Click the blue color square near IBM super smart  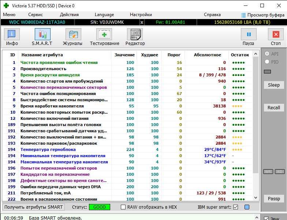[247, 207]
